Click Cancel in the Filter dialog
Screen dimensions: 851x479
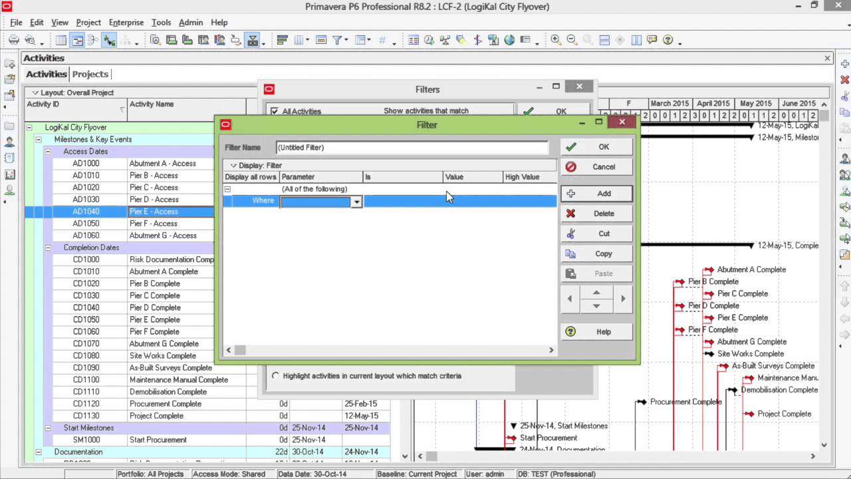596,167
